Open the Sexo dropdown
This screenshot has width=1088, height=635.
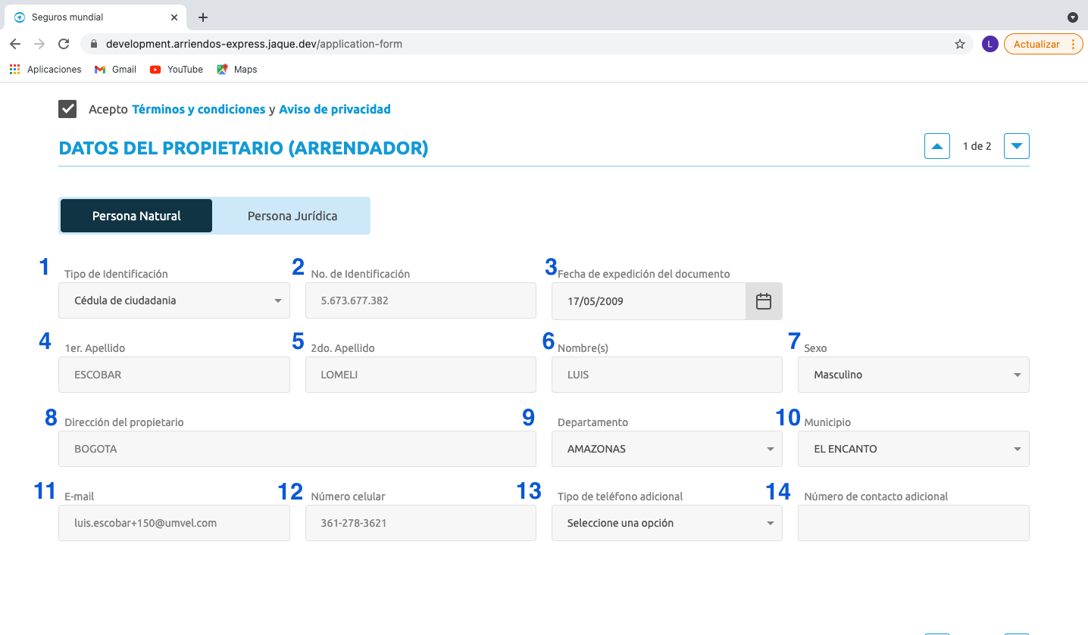coord(914,375)
